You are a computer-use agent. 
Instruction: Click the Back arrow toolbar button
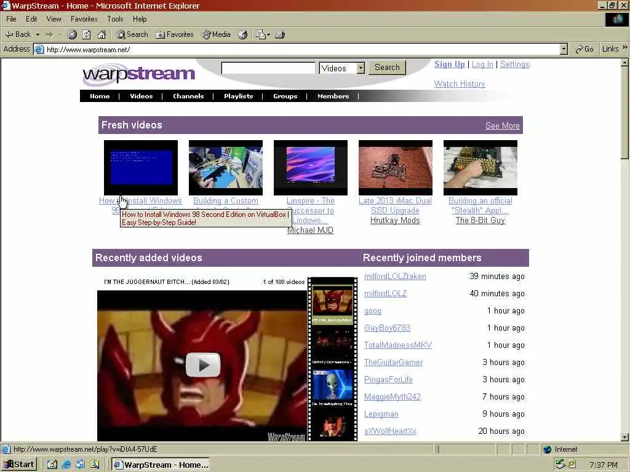point(18,34)
